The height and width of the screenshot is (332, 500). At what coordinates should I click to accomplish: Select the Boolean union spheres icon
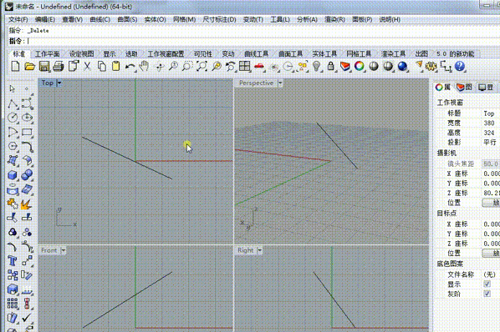pos(27,175)
